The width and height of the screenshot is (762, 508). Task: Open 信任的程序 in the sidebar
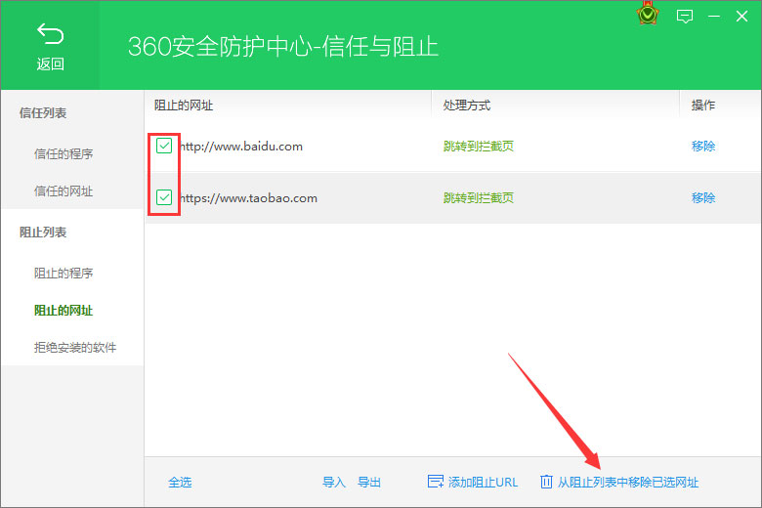pyautogui.click(x=63, y=153)
